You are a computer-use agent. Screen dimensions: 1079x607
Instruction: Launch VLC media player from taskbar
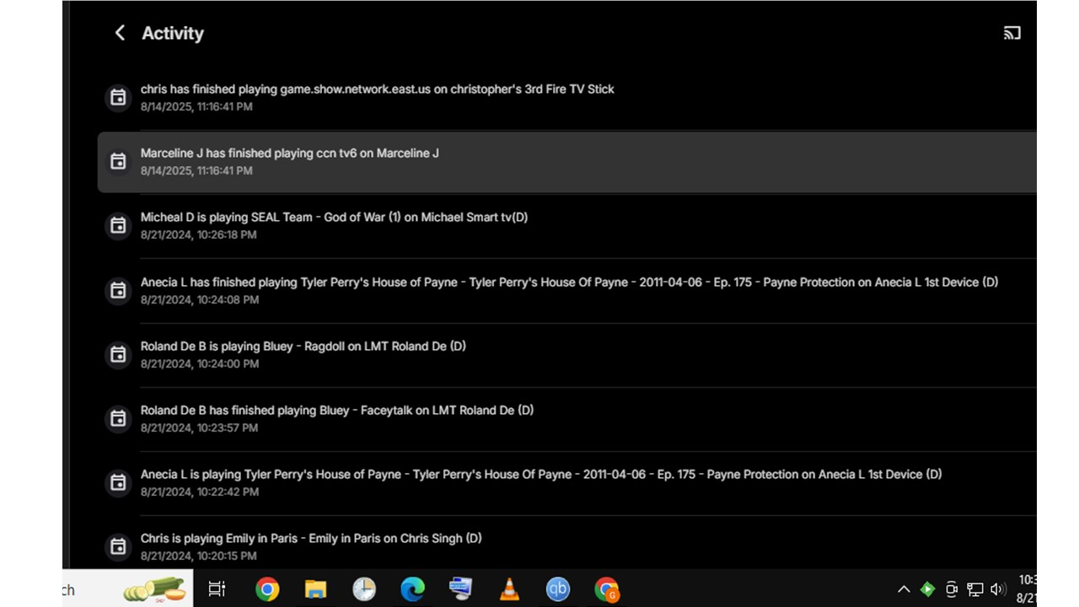509,589
